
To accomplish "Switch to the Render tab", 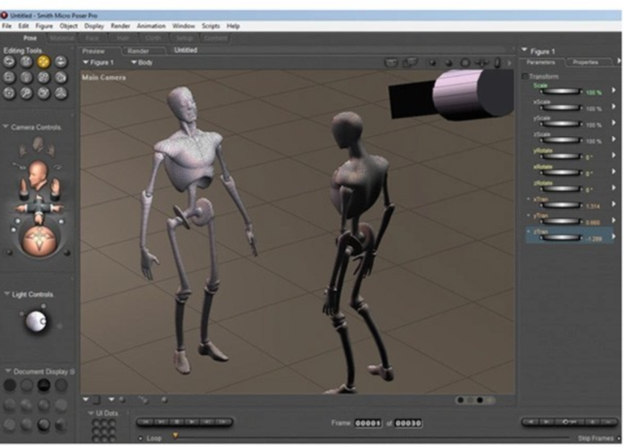I will pyautogui.click(x=138, y=51).
